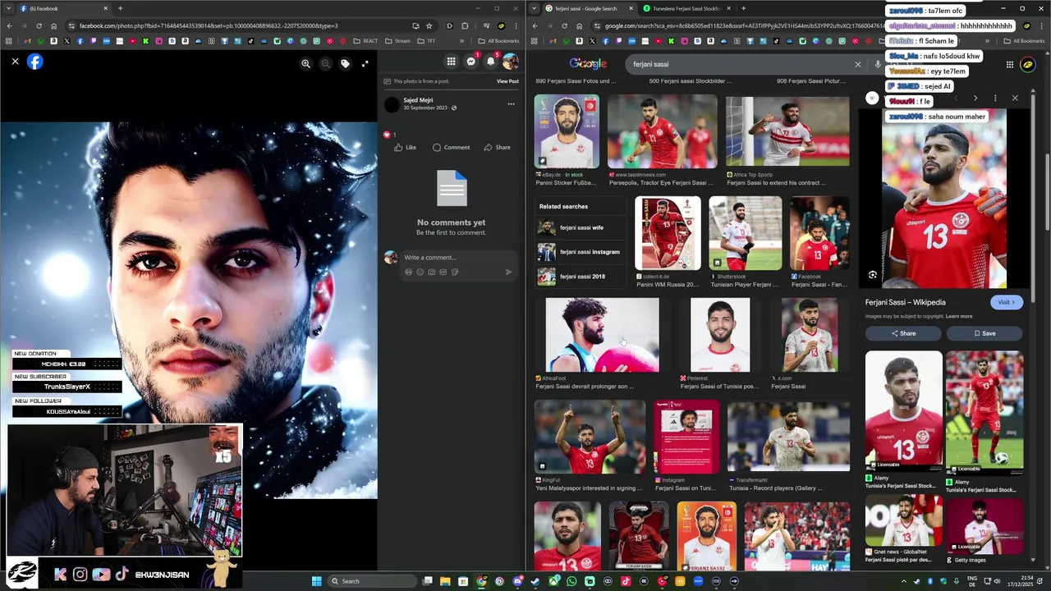This screenshot has height=591, width=1051.
Task: Clear the Google search query
Action: point(858,64)
